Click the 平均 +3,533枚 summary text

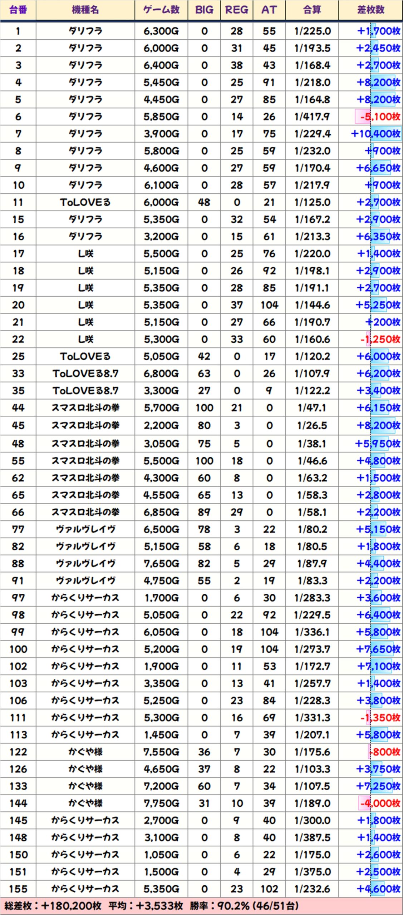coord(146,906)
